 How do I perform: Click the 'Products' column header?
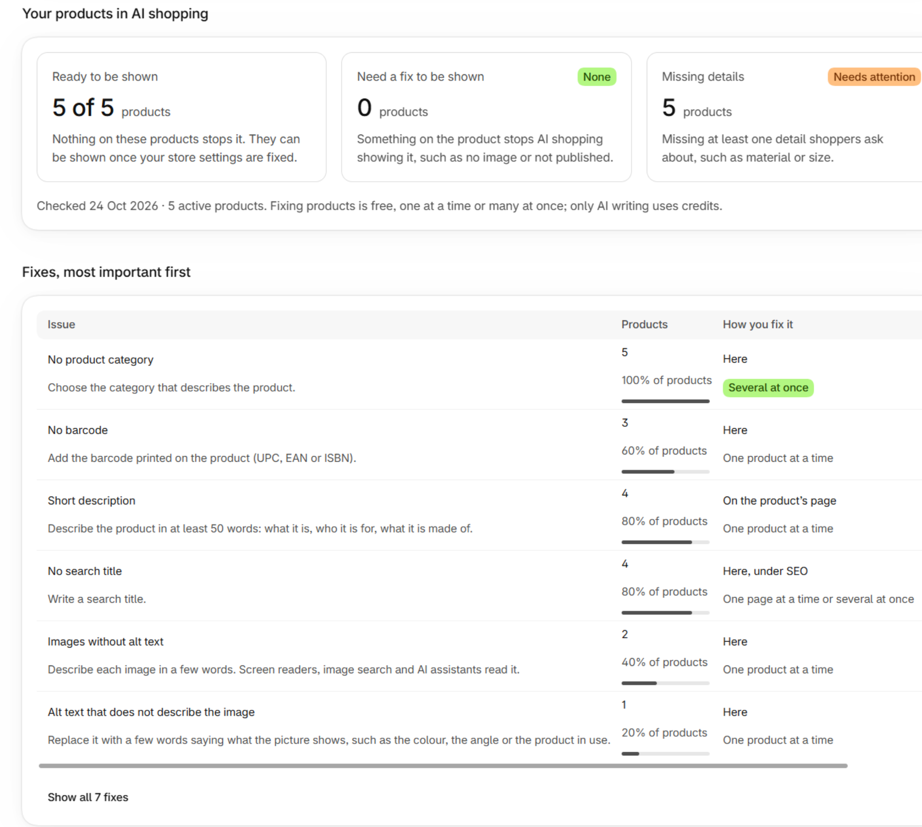(x=644, y=324)
